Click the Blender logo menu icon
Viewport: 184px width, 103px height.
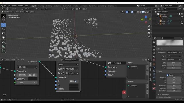pyautogui.click(x=2, y=6)
